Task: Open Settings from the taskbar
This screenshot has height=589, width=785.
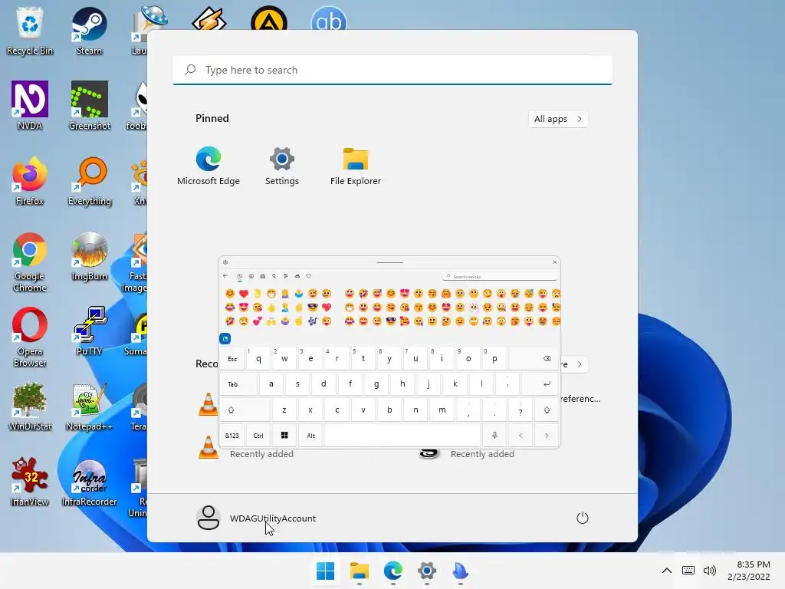Action: point(426,571)
